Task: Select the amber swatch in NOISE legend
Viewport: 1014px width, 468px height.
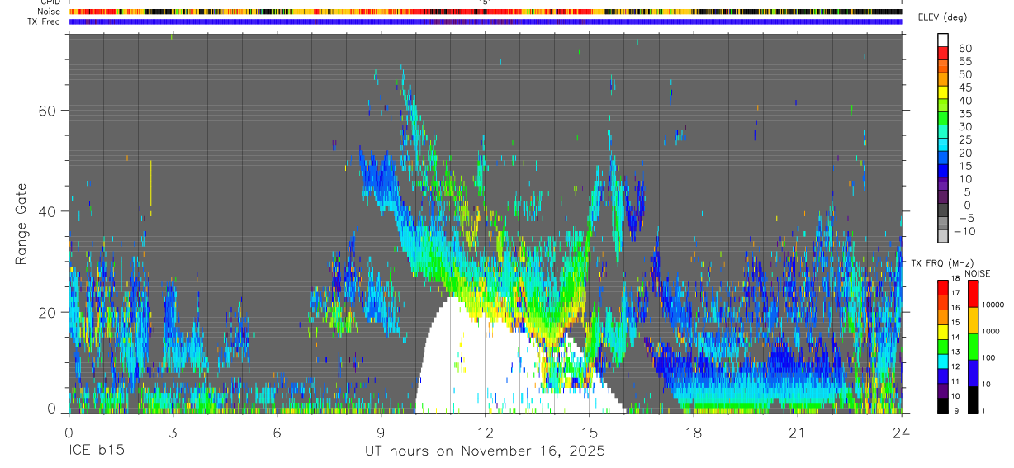Action: (x=973, y=320)
